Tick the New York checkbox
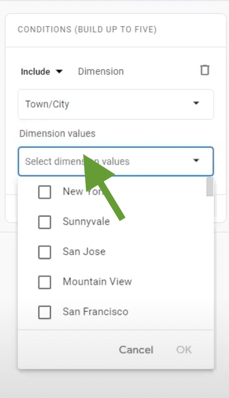 (45, 192)
